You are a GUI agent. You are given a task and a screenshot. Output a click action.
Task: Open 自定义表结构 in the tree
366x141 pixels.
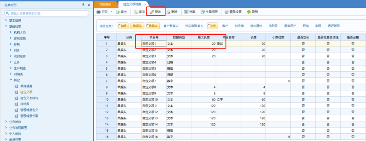[29, 98]
